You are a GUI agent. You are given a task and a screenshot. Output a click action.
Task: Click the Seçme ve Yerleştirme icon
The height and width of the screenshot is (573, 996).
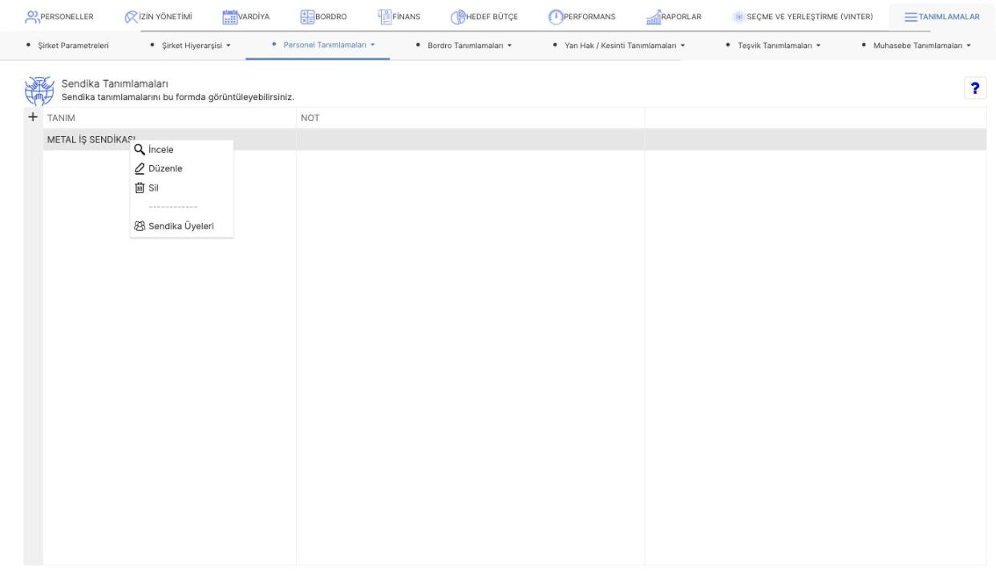pyautogui.click(x=737, y=17)
